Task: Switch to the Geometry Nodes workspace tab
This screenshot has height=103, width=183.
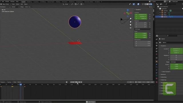Action: [89, 2]
